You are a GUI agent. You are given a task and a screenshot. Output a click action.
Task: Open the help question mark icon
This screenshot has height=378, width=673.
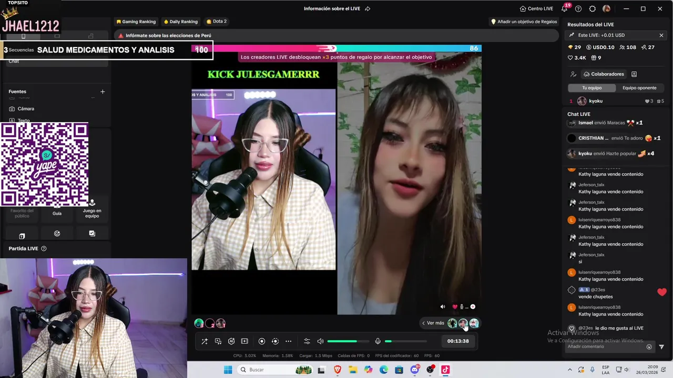click(578, 8)
